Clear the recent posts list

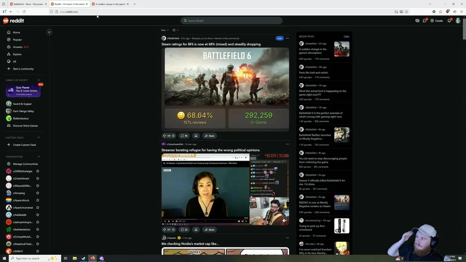[346, 36]
